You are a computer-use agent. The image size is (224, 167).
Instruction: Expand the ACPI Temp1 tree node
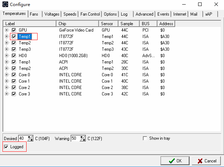[6, 62]
